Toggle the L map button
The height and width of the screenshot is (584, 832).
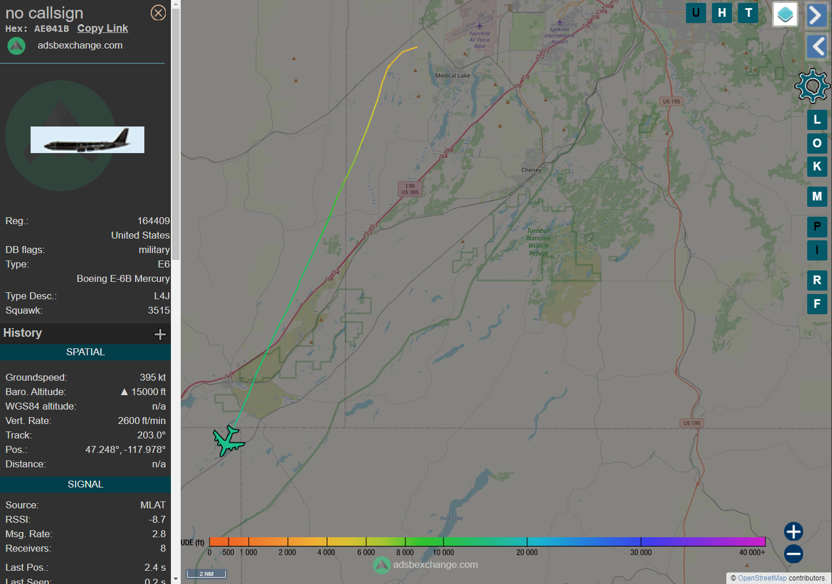coord(817,120)
